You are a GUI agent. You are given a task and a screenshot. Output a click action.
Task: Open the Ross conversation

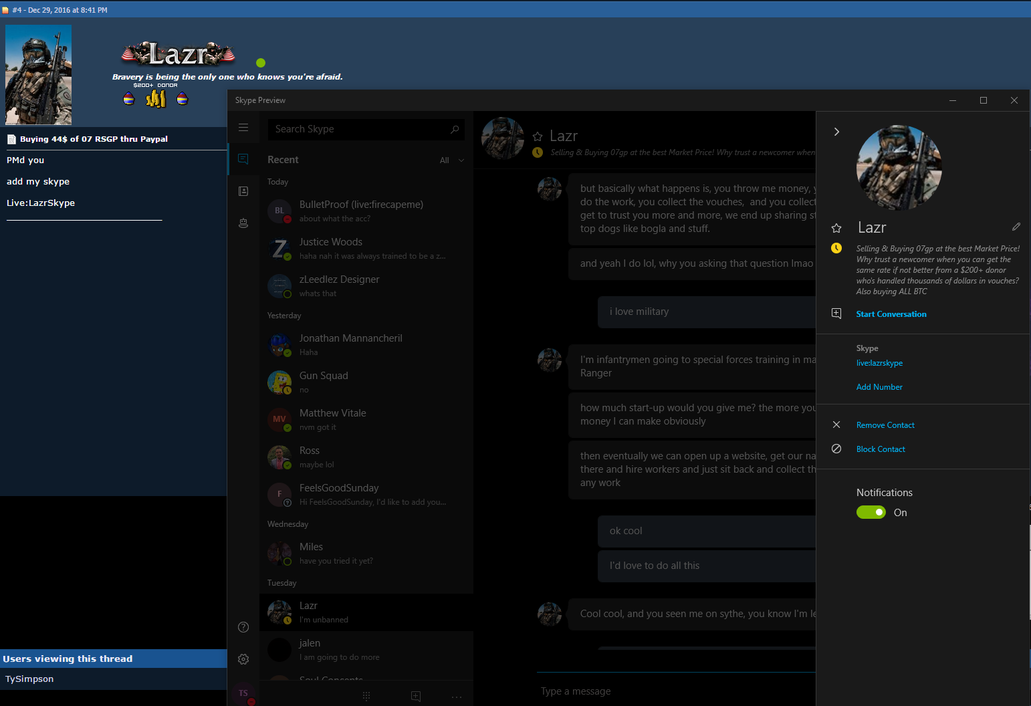coord(366,457)
